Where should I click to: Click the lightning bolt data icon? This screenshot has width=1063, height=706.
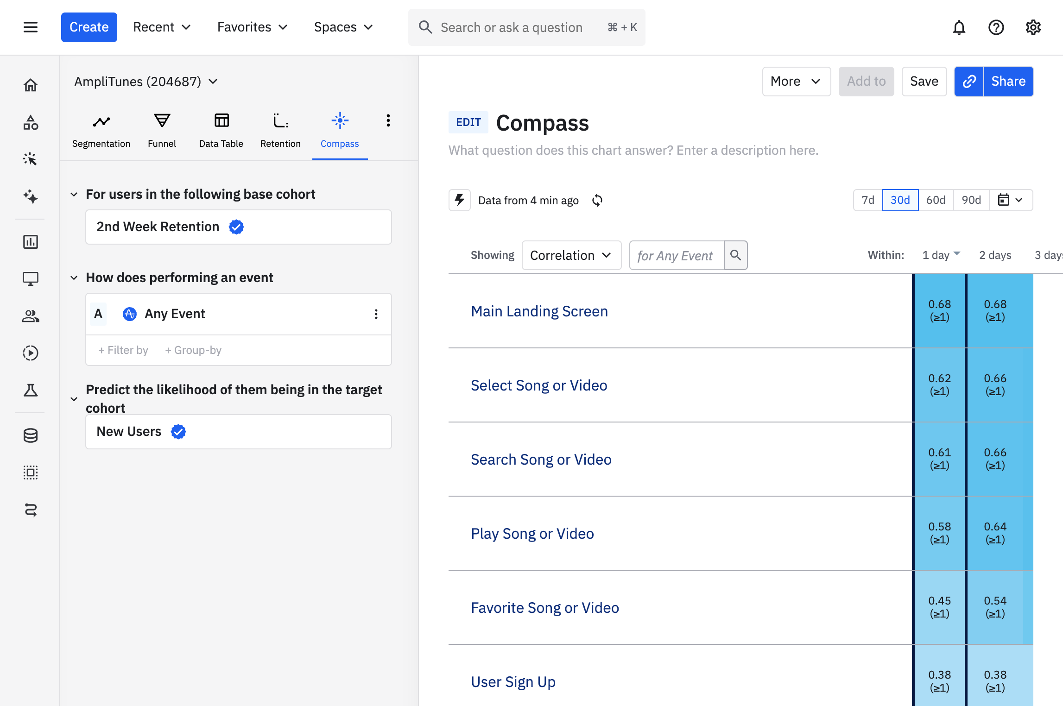(459, 200)
